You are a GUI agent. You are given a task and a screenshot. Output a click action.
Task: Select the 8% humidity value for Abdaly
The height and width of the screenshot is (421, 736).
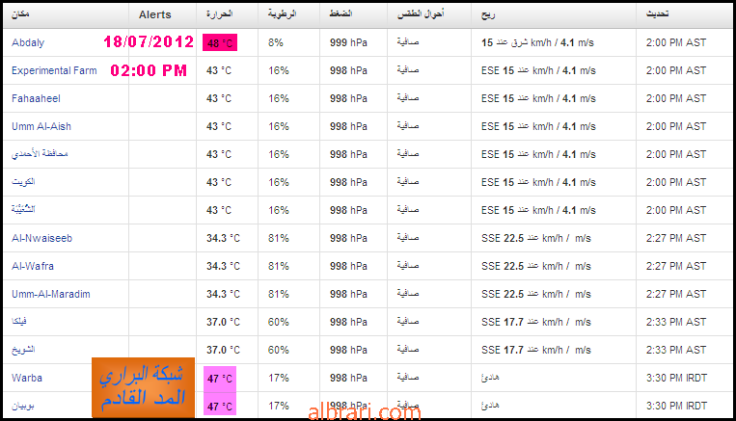pyautogui.click(x=276, y=42)
